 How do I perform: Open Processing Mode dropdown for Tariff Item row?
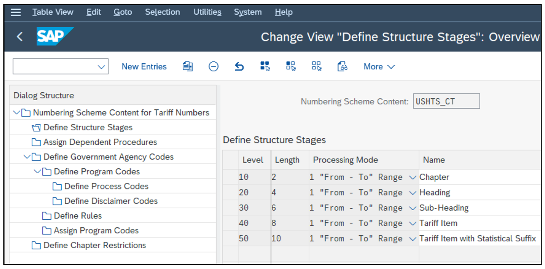pos(413,224)
